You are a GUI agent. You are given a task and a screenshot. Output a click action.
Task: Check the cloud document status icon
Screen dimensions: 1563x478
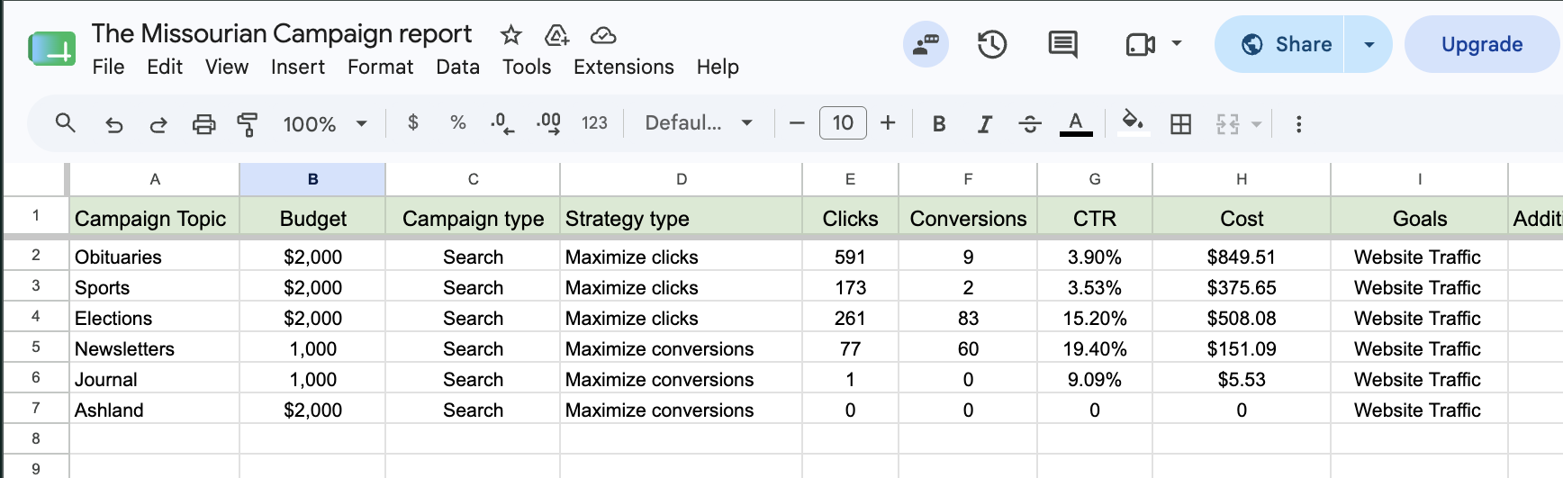click(602, 35)
